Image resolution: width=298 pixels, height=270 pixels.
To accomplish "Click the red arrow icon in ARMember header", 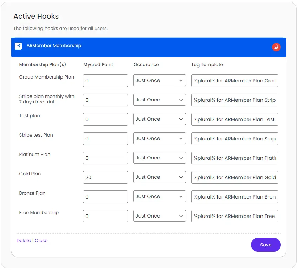I will click(x=276, y=47).
